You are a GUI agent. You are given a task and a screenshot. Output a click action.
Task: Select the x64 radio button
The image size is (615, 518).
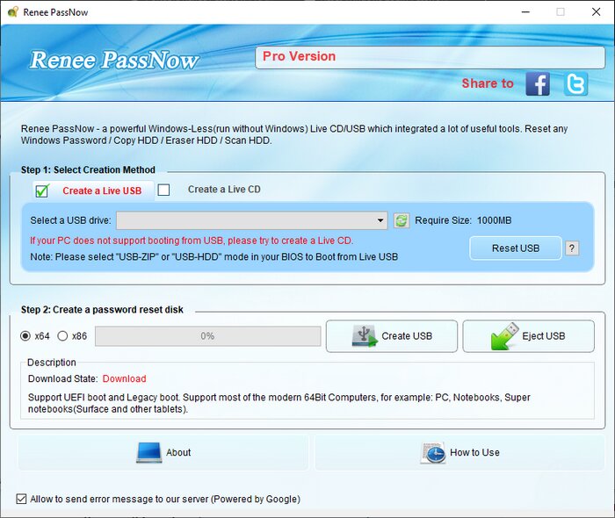(25, 336)
